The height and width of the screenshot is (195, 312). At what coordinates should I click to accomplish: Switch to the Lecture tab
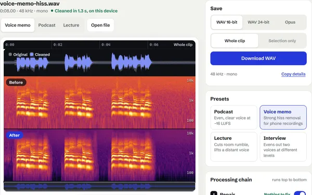(71, 25)
